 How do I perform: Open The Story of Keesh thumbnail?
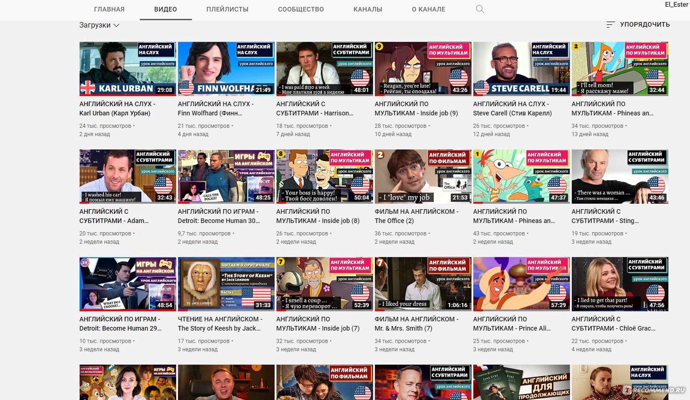226,284
